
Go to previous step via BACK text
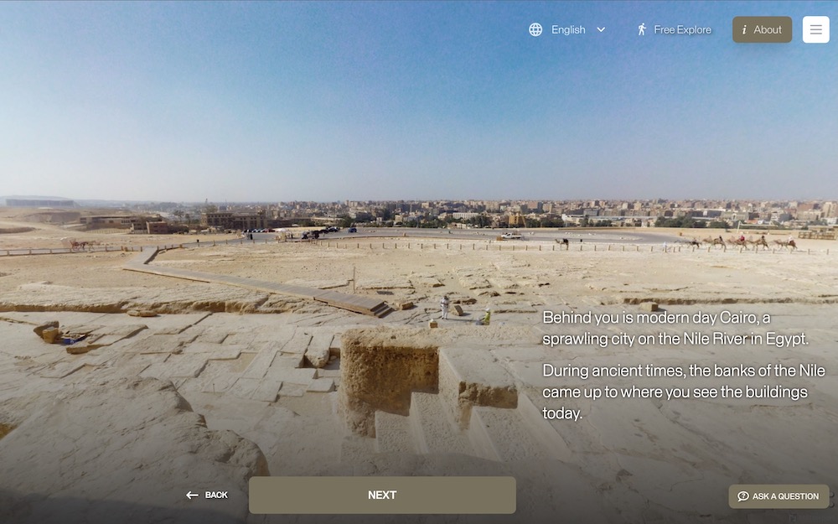tap(216, 495)
